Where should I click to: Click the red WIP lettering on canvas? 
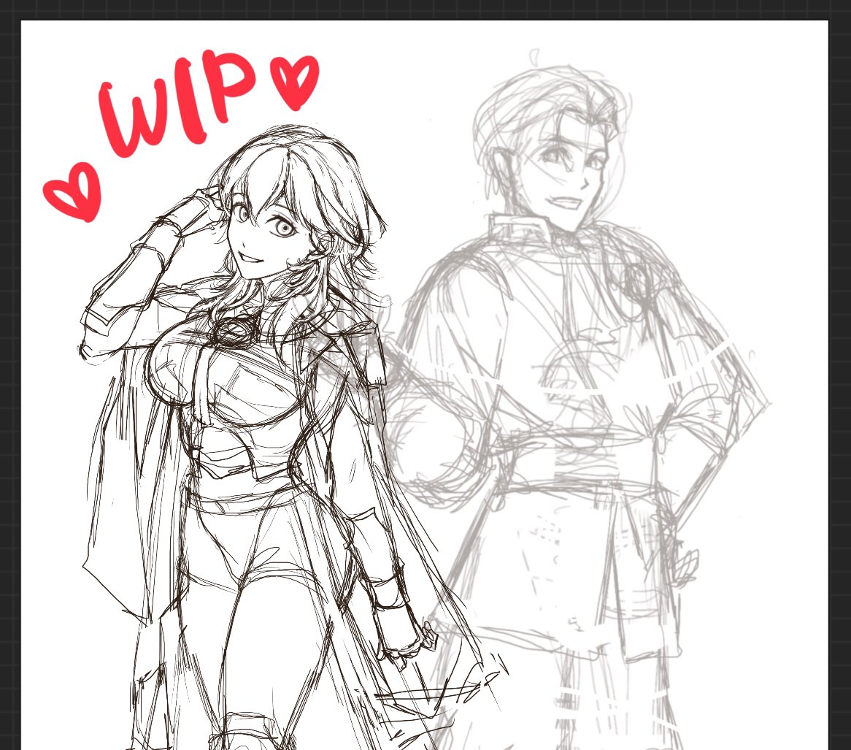click(177, 103)
